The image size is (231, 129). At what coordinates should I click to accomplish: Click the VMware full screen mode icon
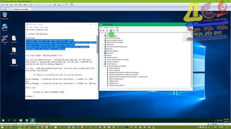tap(63, 5)
